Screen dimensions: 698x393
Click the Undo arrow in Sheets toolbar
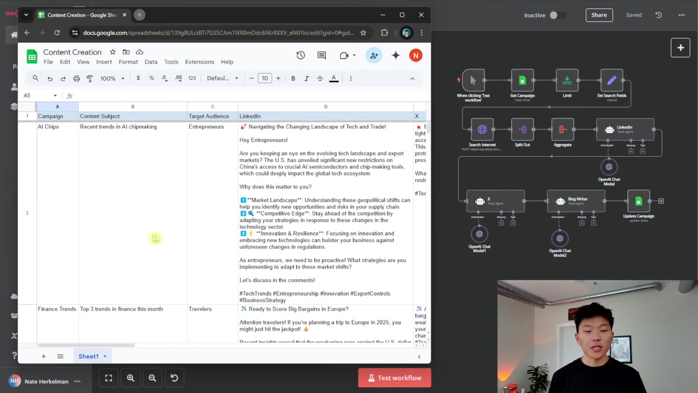pyautogui.click(x=50, y=78)
